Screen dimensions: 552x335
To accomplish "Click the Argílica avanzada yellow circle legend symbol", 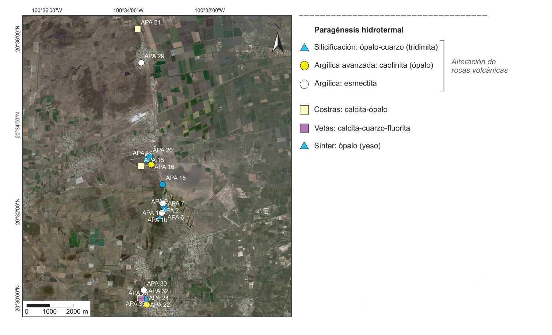I will (304, 66).
